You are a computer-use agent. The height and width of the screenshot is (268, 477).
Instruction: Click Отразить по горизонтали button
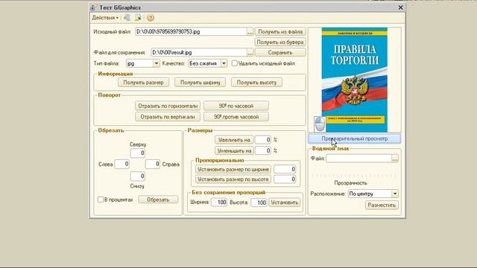pos(168,106)
